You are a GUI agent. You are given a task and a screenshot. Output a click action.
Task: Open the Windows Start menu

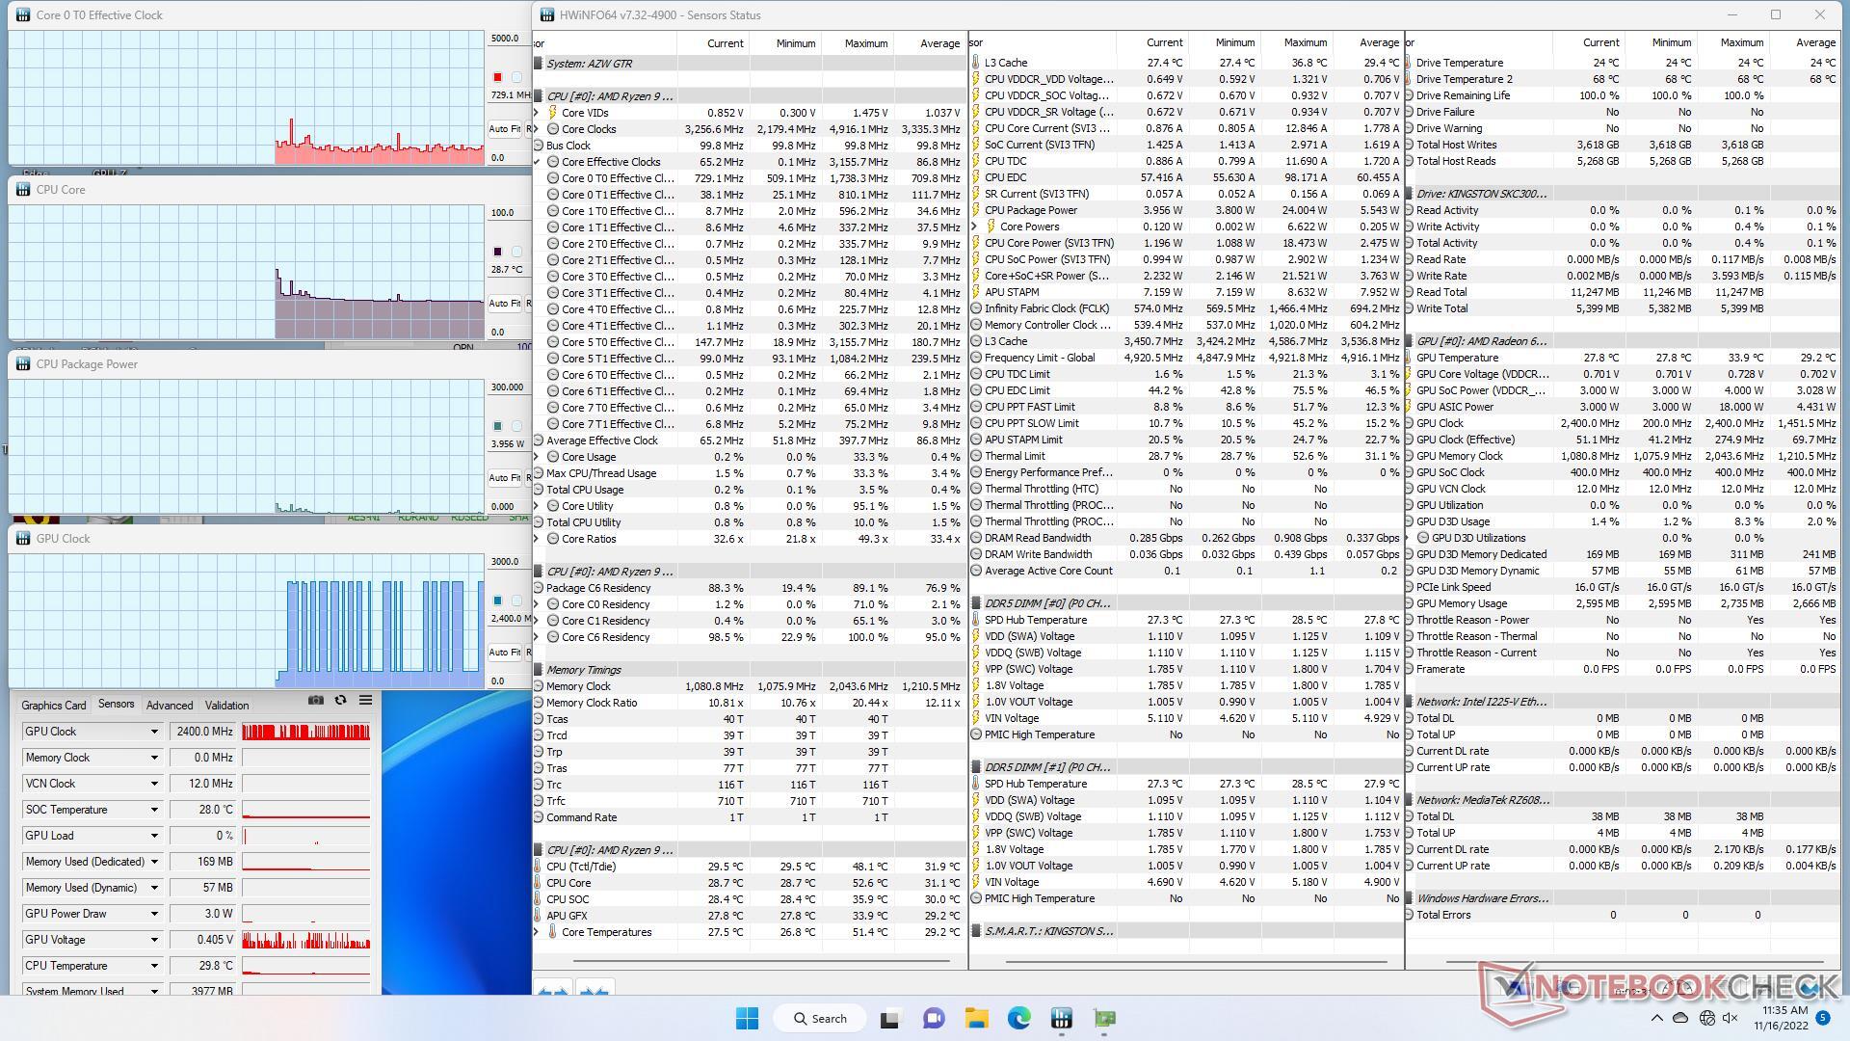(747, 1018)
